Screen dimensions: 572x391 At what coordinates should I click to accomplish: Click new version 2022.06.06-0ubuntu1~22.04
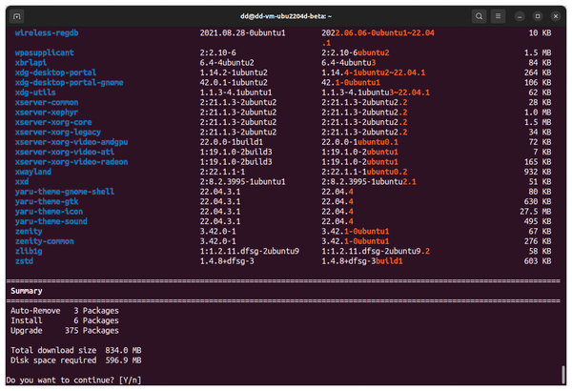tap(378, 32)
